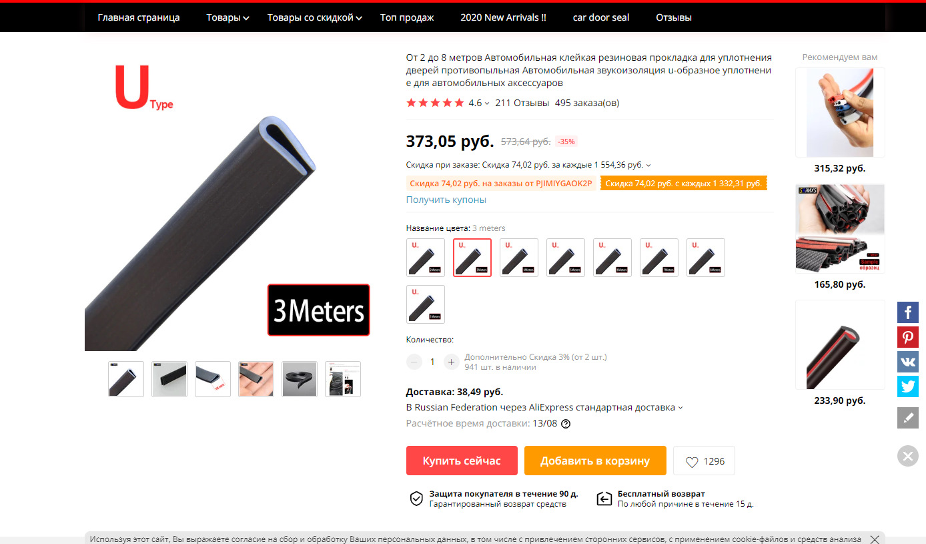Share product on Twitter
Viewport: 926px width, 544px height.
[x=908, y=386]
